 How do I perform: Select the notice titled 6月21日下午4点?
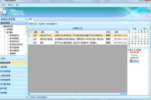point(78,36)
